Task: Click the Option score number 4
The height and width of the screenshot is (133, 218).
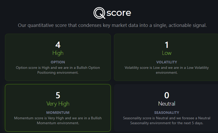Action: 58,45
